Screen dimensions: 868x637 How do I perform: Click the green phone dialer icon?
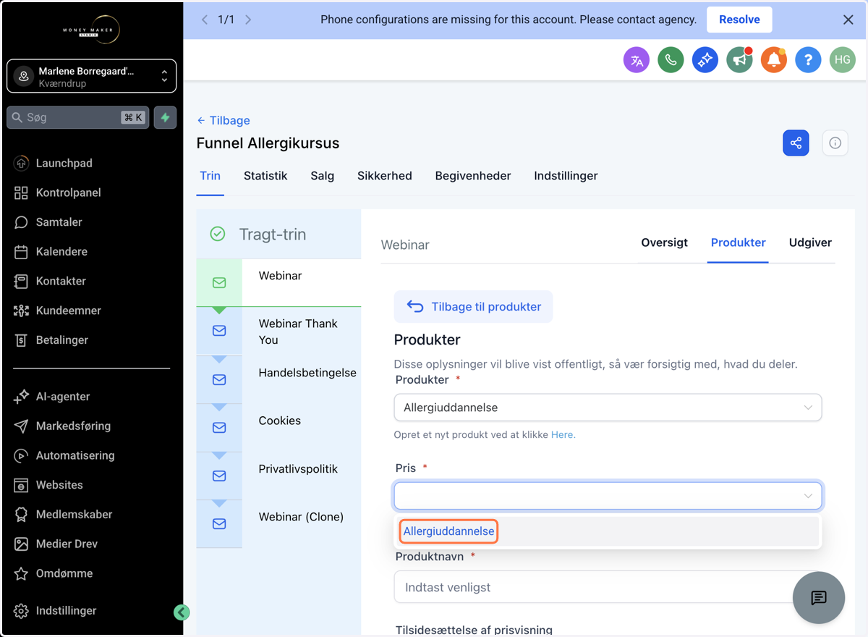[671, 60]
